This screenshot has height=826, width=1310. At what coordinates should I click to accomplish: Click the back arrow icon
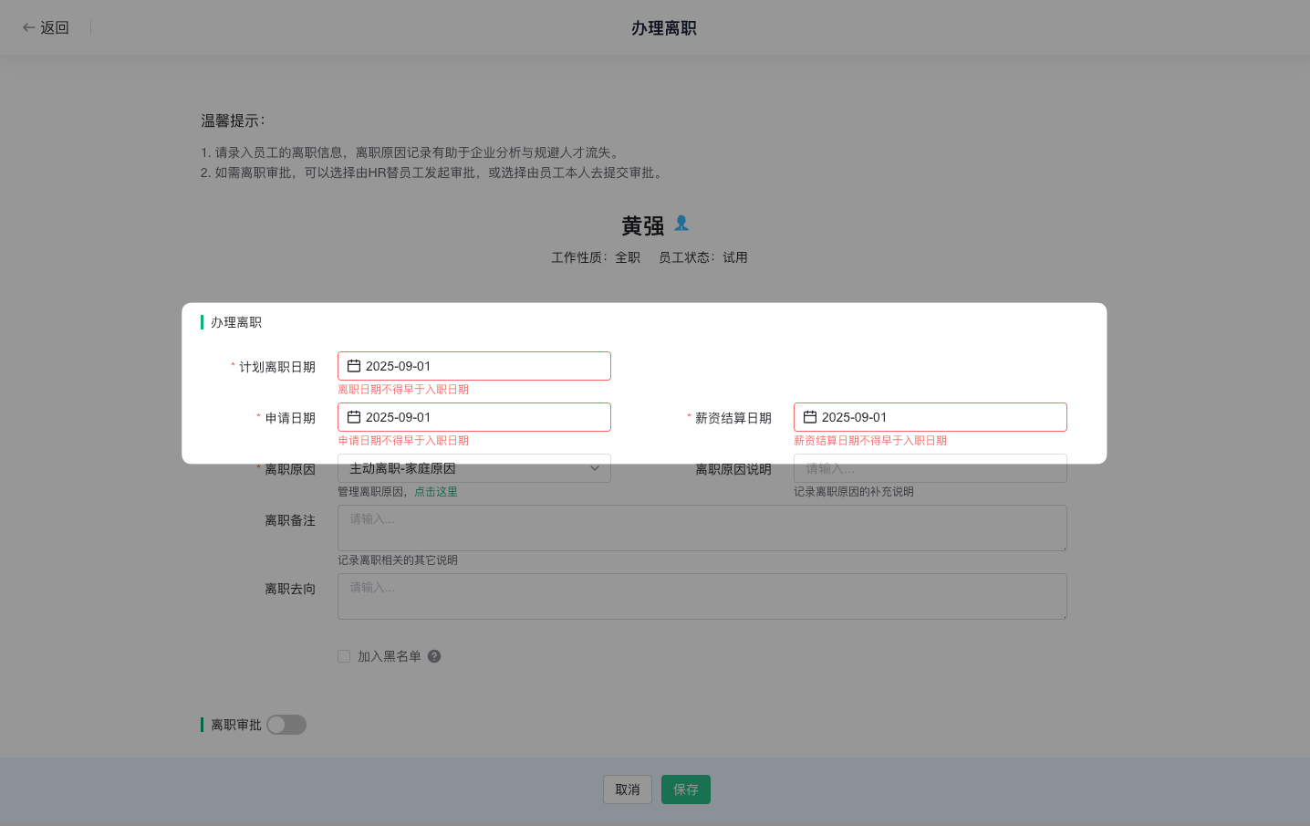click(28, 27)
